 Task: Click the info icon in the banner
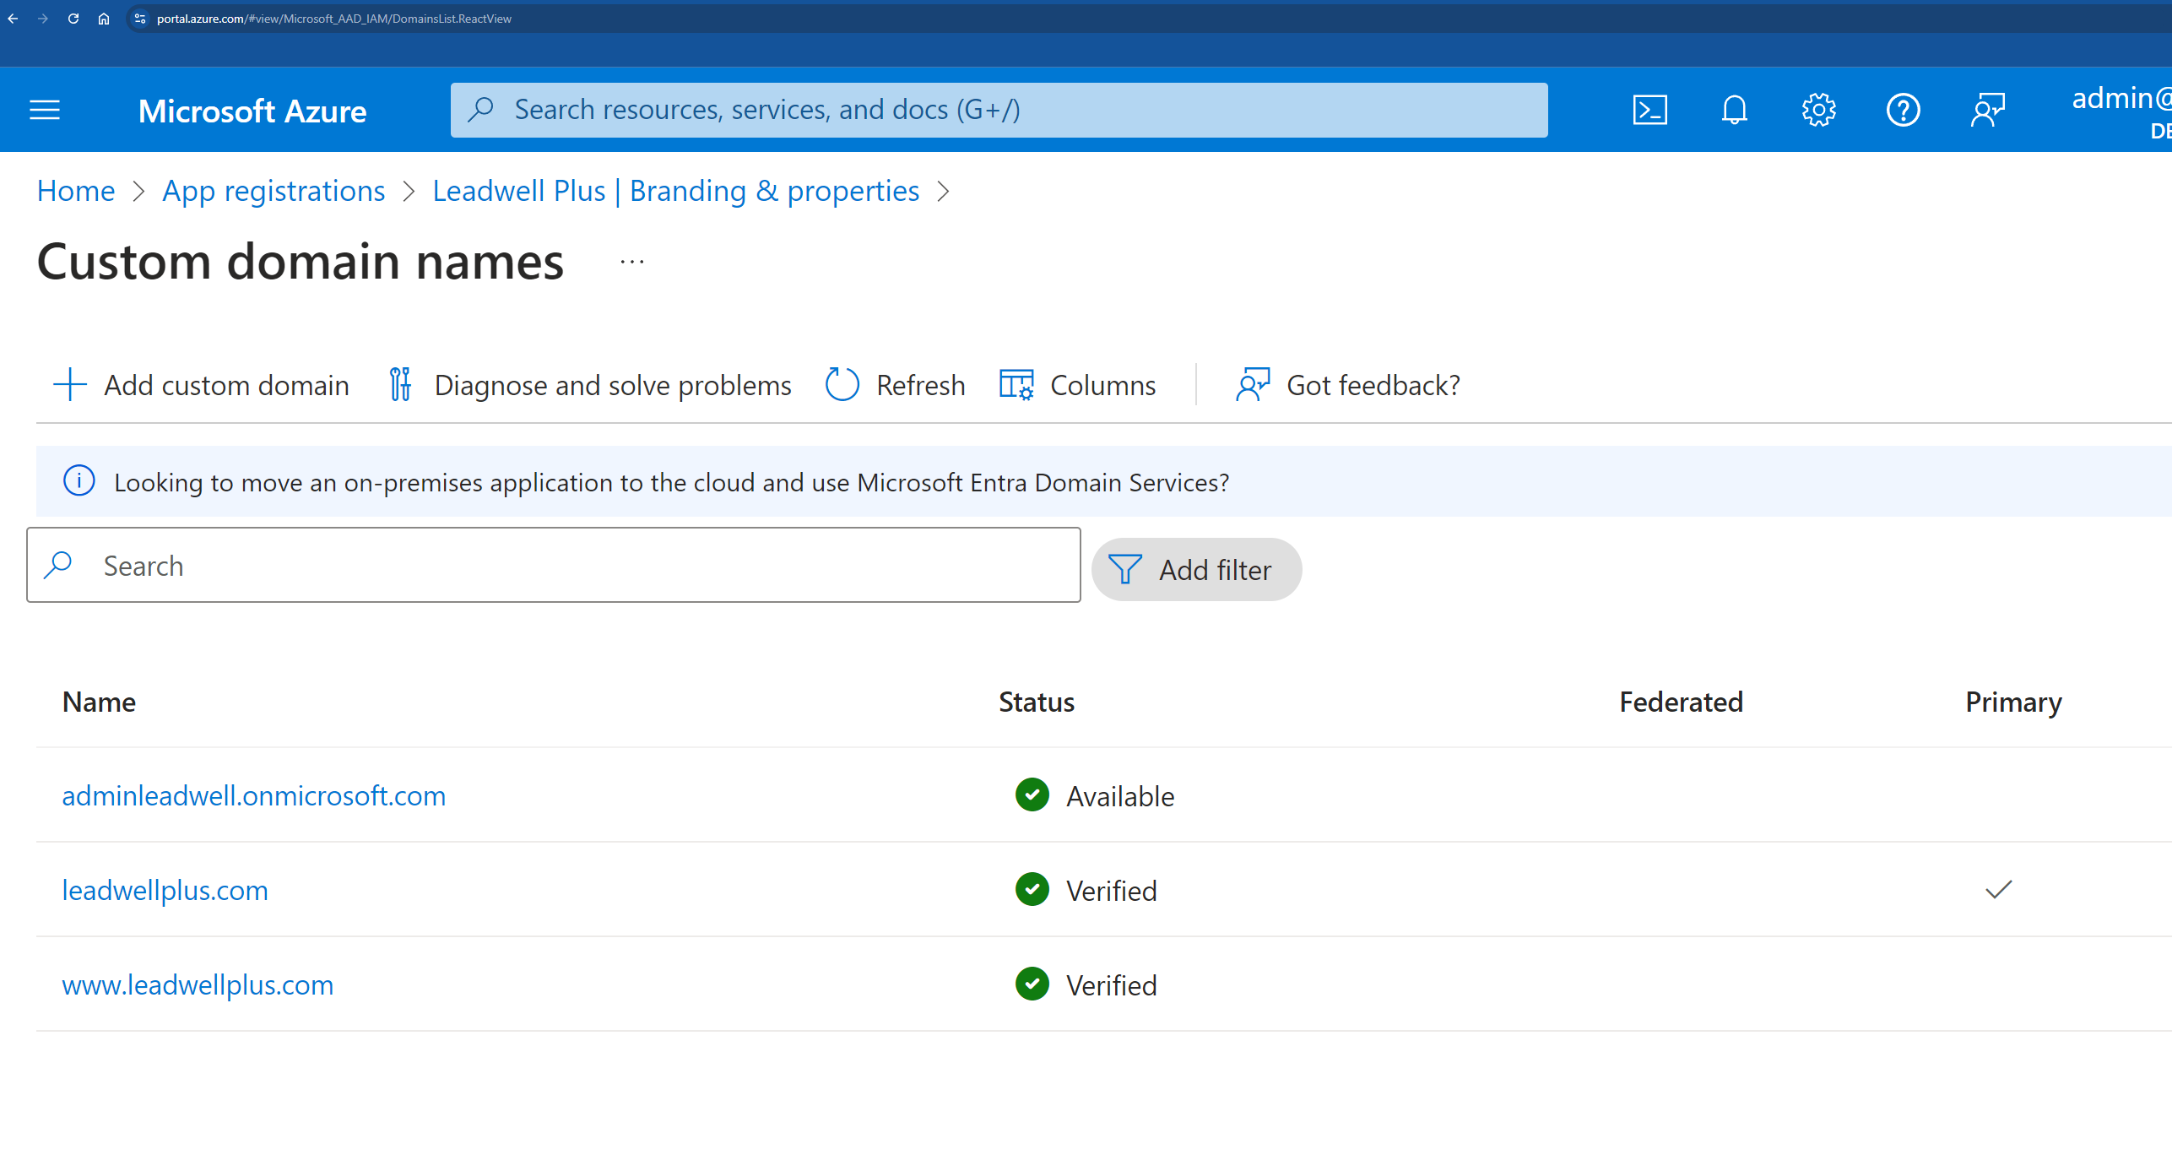point(79,481)
